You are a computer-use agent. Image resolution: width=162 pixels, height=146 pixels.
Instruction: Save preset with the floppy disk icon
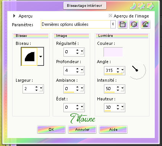click(x=123, y=24)
